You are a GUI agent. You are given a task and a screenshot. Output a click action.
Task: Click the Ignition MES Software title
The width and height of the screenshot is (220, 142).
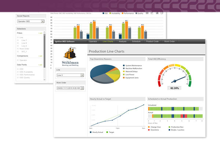[x=65, y=41]
